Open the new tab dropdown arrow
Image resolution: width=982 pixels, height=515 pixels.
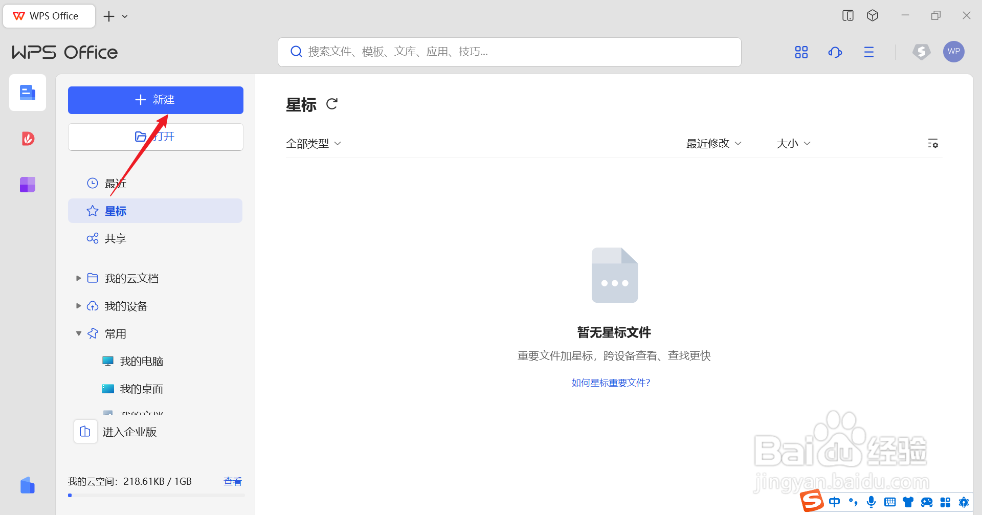[x=125, y=16]
